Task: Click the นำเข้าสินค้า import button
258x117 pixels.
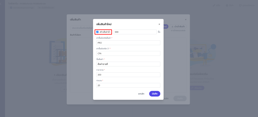Action: tap(178, 27)
